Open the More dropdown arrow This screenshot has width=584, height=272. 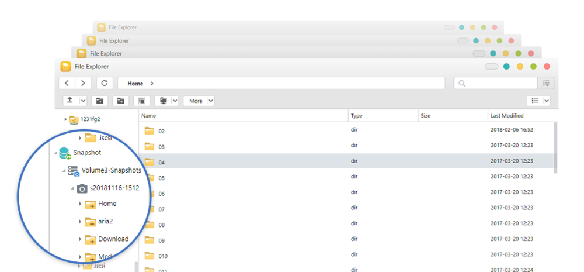coord(210,101)
